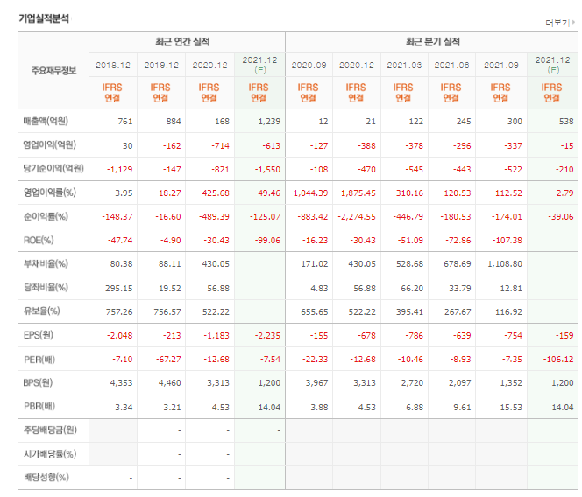Click the 761 revenue value

point(125,122)
